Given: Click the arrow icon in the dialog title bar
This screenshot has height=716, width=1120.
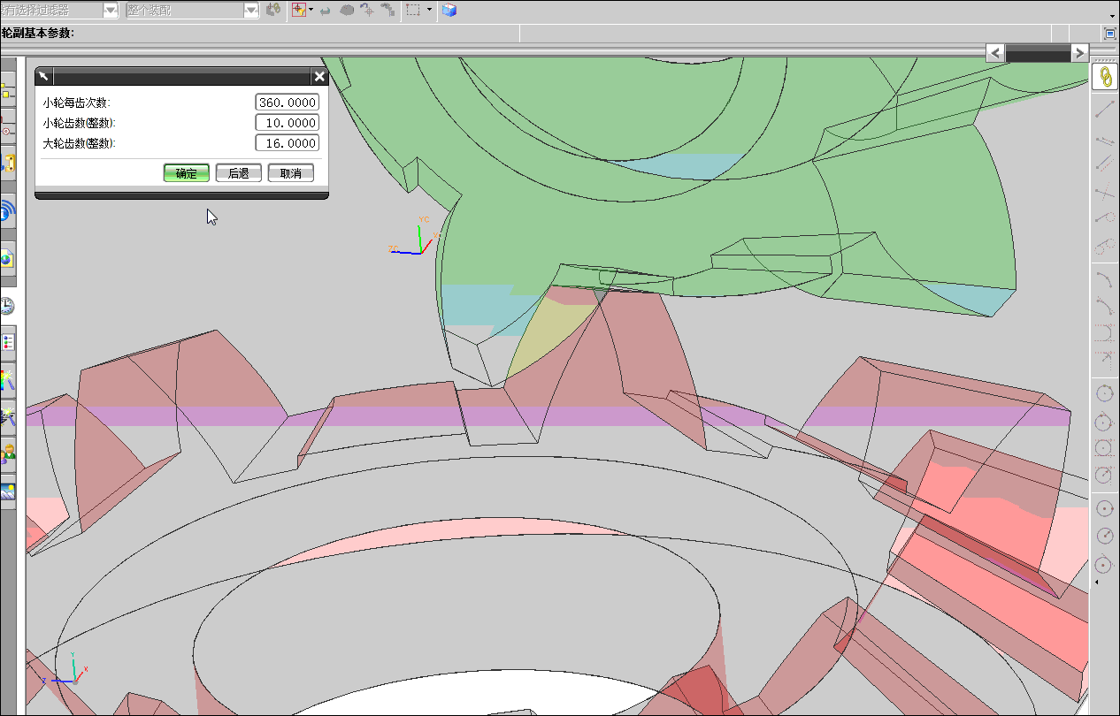Looking at the screenshot, I should pos(42,77).
